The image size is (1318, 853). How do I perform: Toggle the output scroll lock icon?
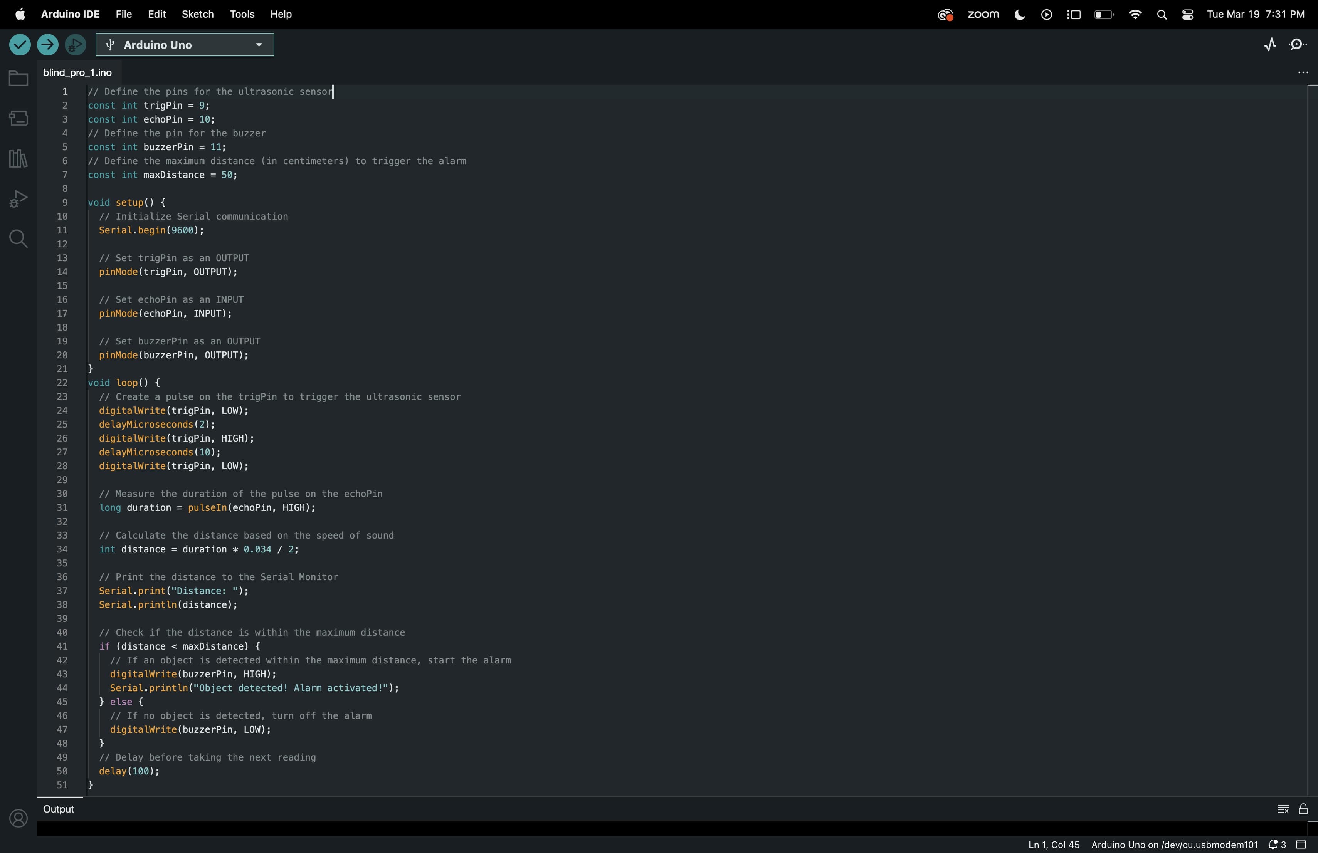1303,809
